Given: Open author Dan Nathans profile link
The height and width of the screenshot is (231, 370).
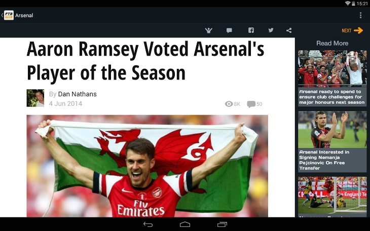Looking at the screenshot, I should point(77,94).
